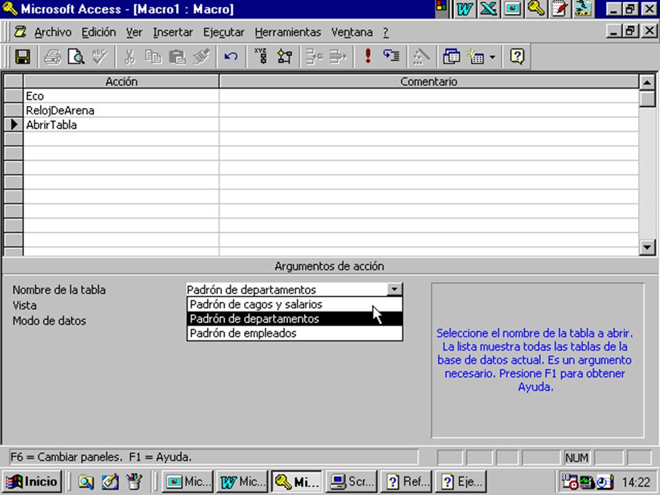Viewport: 660px width, 495px height.
Task: Switch to the 'Scr...' taskbar button
Action: [x=351, y=481]
